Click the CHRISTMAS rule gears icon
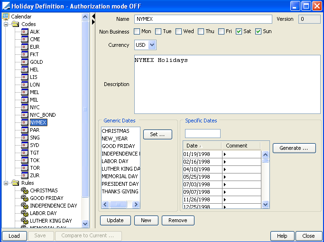The height and width of the screenshot is (242, 324). 25,190
